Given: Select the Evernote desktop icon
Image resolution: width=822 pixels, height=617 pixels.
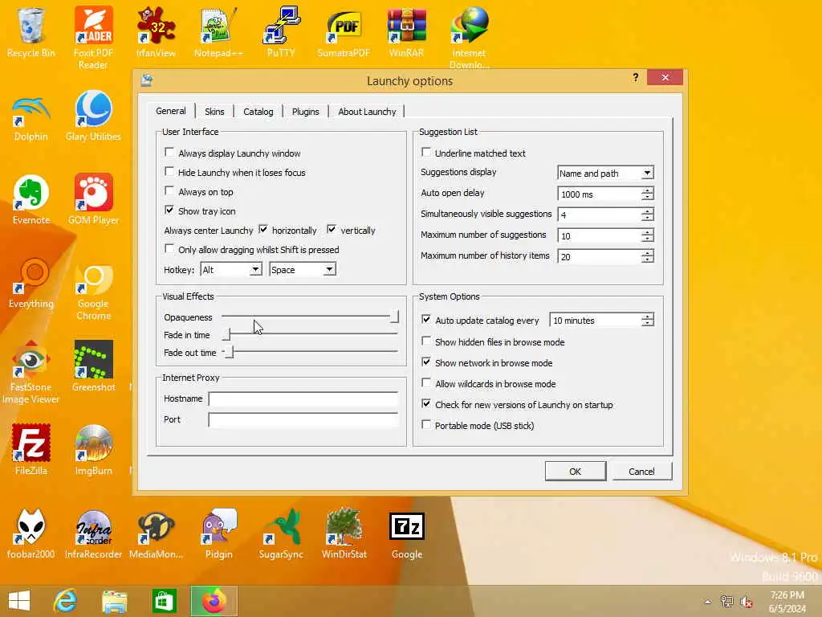Looking at the screenshot, I should click(31, 199).
